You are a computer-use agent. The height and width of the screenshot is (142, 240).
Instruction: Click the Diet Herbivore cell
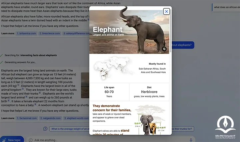[149, 92]
